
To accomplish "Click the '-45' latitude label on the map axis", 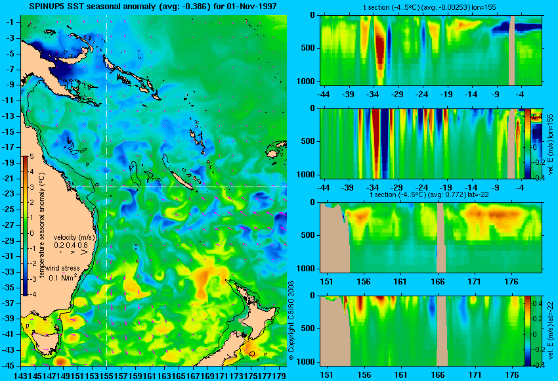I will click(9, 366).
